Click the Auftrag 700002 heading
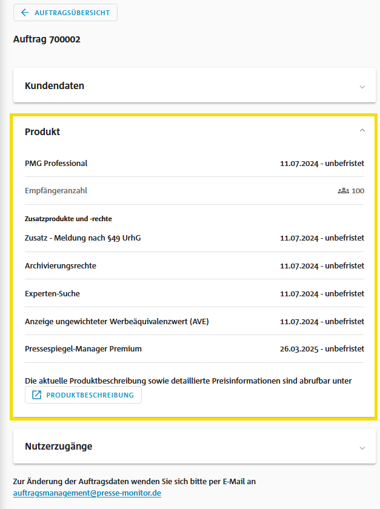The height and width of the screenshot is (509, 380). [x=47, y=39]
